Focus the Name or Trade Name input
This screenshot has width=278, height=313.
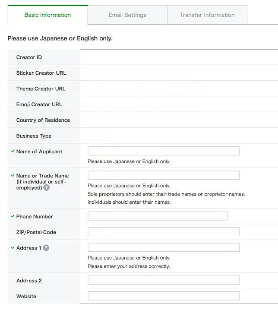click(164, 175)
